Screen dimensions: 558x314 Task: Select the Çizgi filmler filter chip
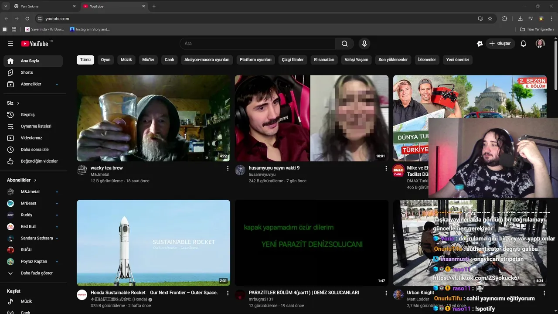293,60
